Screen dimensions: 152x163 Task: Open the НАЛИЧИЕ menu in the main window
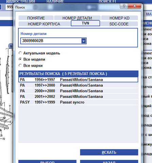pos(55,1)
